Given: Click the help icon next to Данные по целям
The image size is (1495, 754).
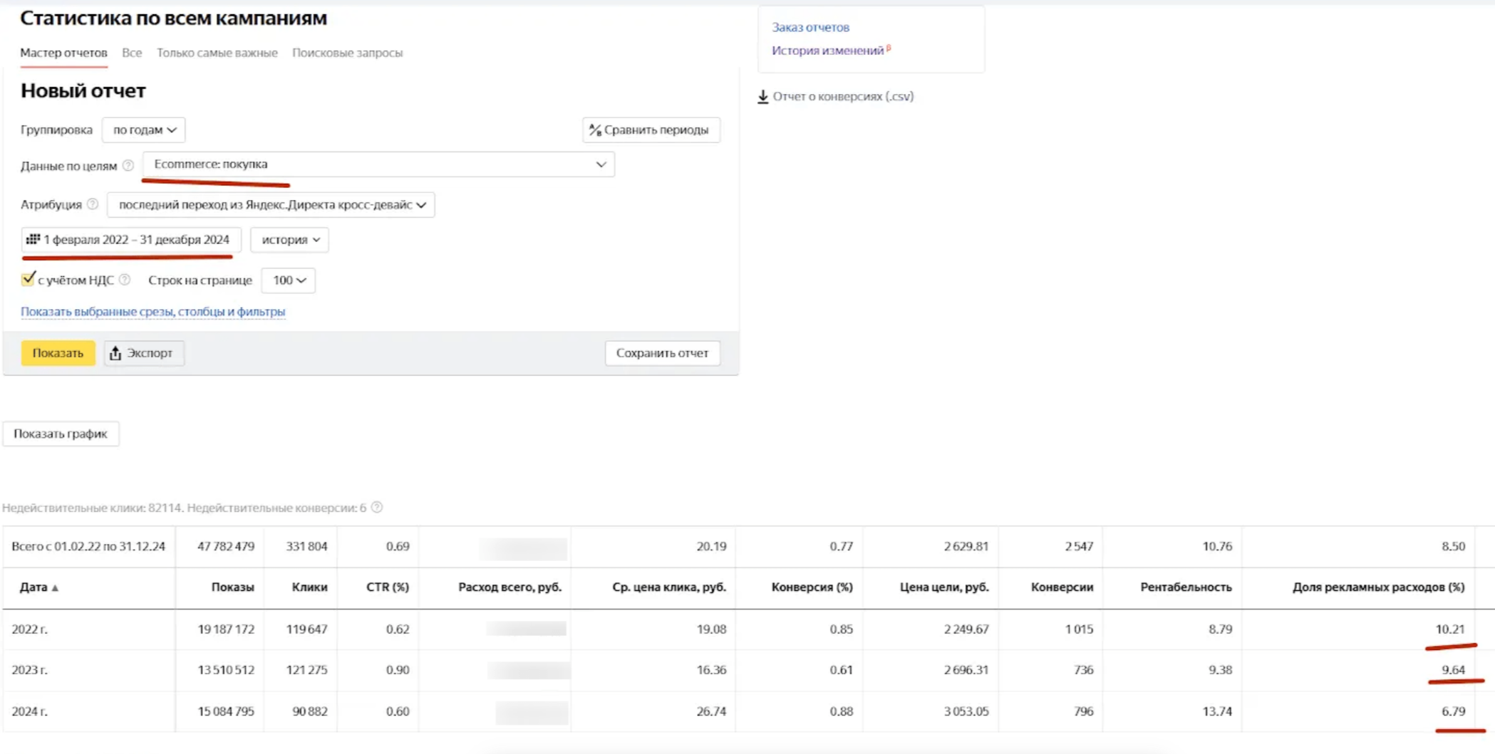Looking at the screenshot, I should [x=128, y=165].
